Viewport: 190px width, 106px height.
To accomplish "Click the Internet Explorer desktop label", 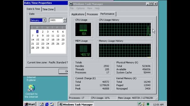I will (31, 79).
